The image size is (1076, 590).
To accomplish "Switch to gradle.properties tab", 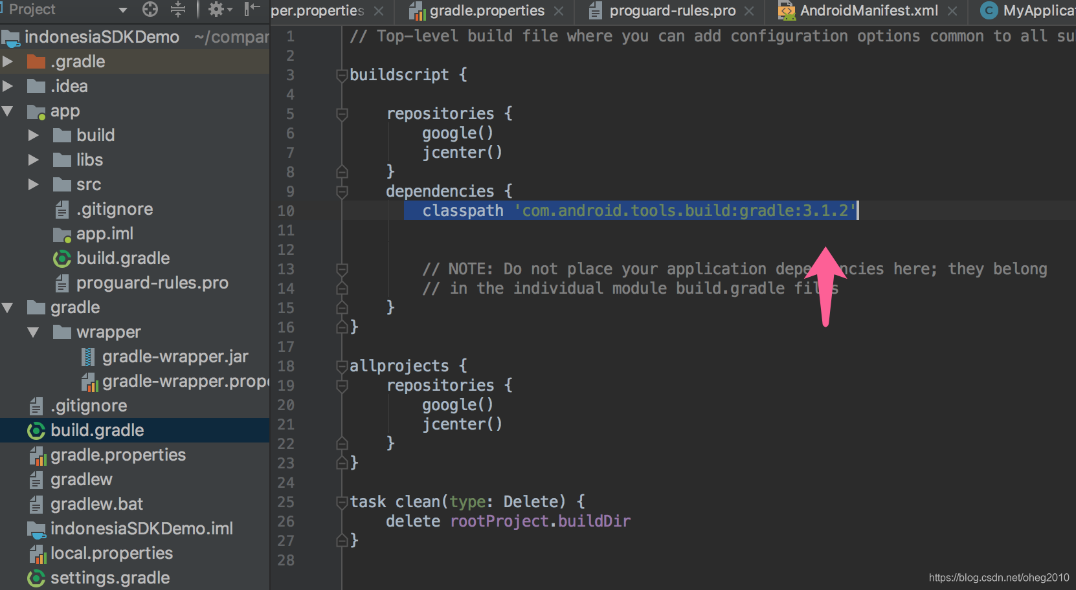I will click(487, 10).
